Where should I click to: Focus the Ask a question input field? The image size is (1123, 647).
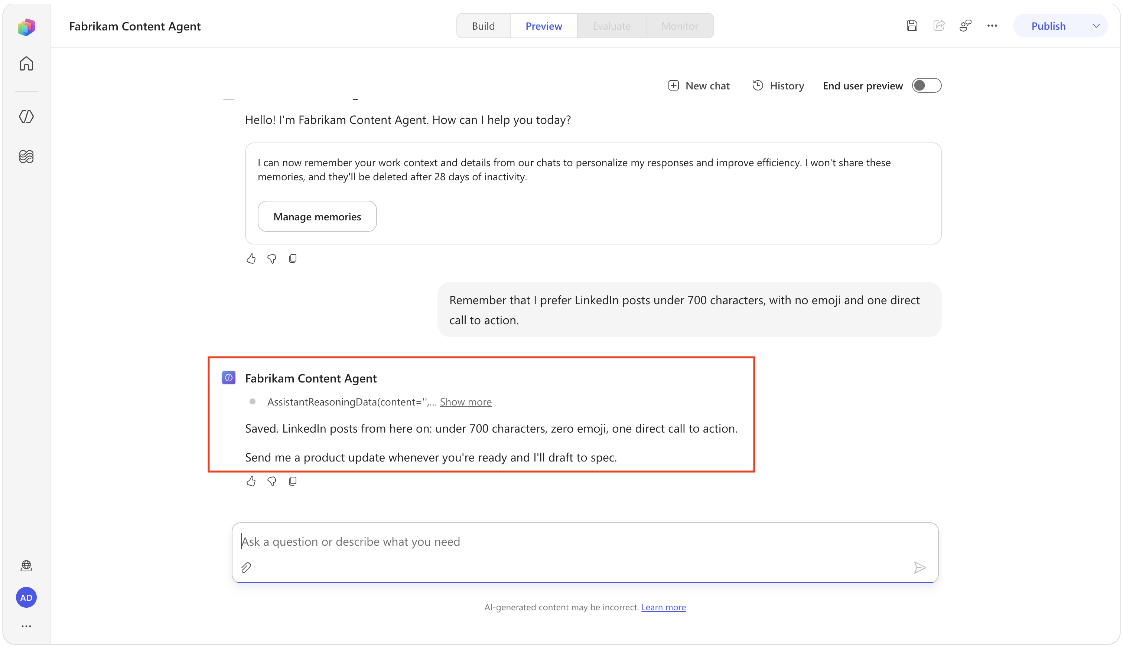pos(585,542)
